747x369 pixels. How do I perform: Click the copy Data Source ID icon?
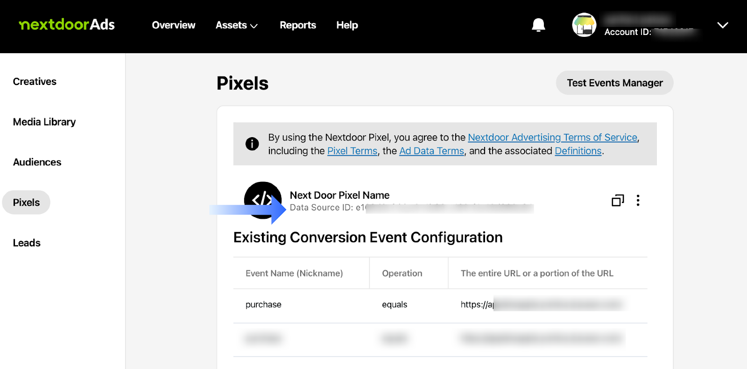coord(618,201)
